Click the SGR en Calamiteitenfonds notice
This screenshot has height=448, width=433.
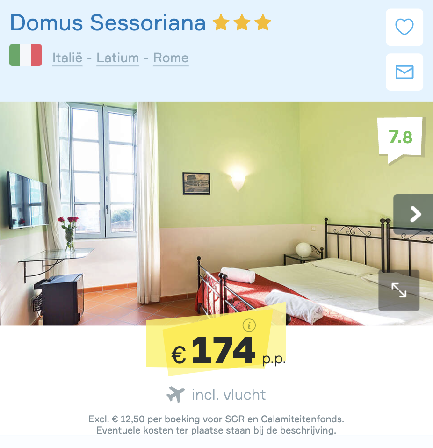pyautogui.click(x=216, y=419)
